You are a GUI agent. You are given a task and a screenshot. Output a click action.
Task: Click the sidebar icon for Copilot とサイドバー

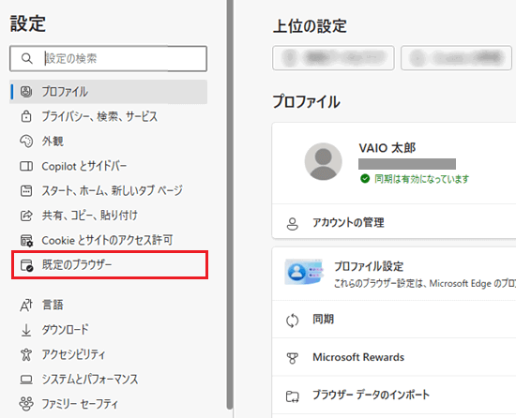tap(26, 166)
